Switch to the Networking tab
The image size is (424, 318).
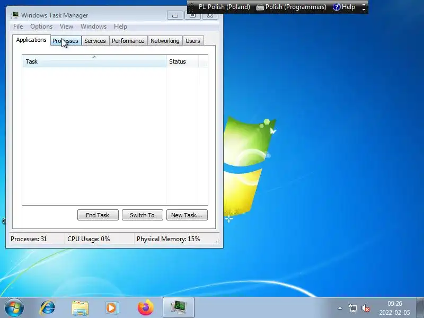click(165, 41)
